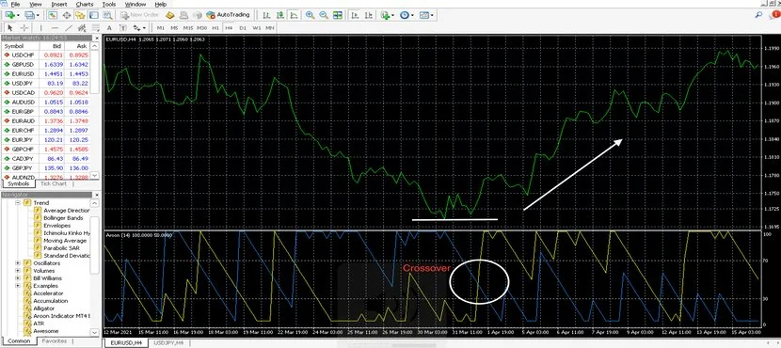Select the Trendline drawing tool
The width and height of the screenshot is (781, 348).
[69, 28]
